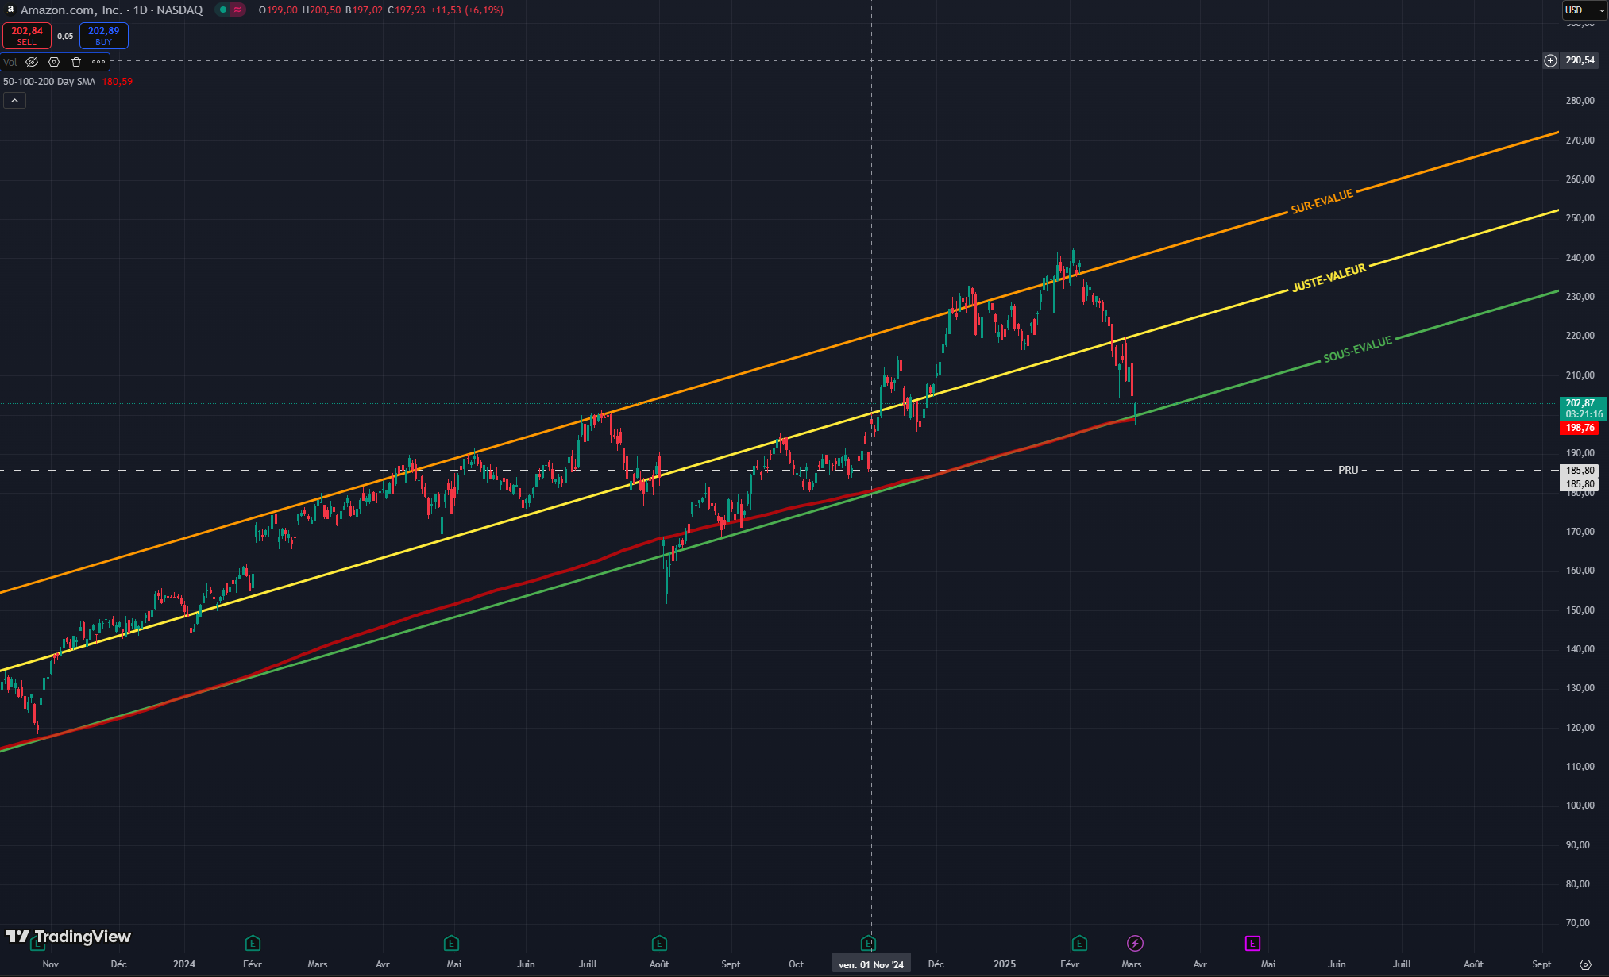Click the open price O199,00 value
The width and height of the screenshot is (1609, 977).
278,10
